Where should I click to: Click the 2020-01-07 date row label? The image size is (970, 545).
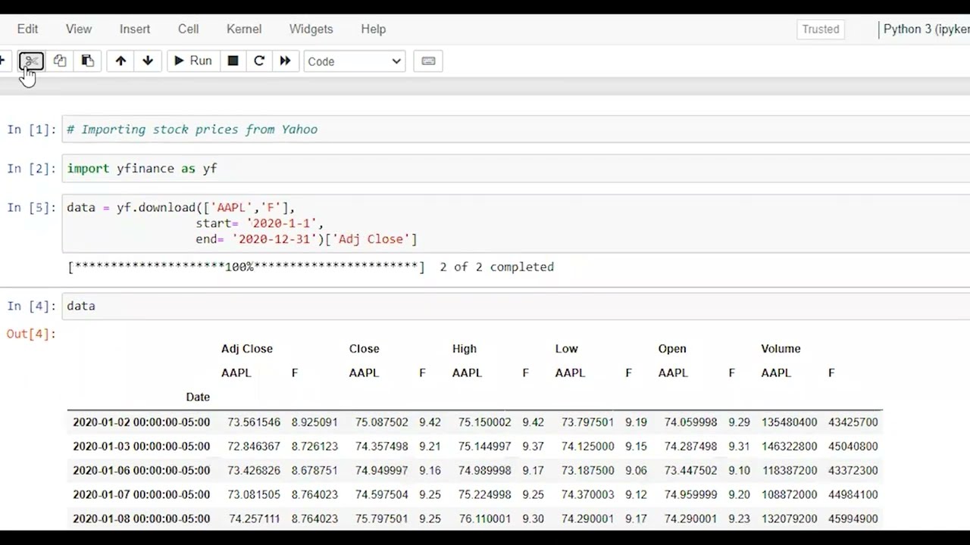click(x=141, y=494)
